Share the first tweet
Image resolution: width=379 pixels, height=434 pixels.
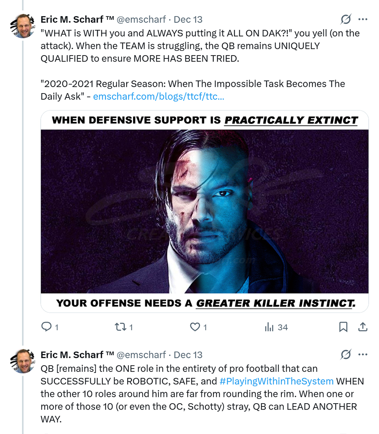(x=363, y=327)
